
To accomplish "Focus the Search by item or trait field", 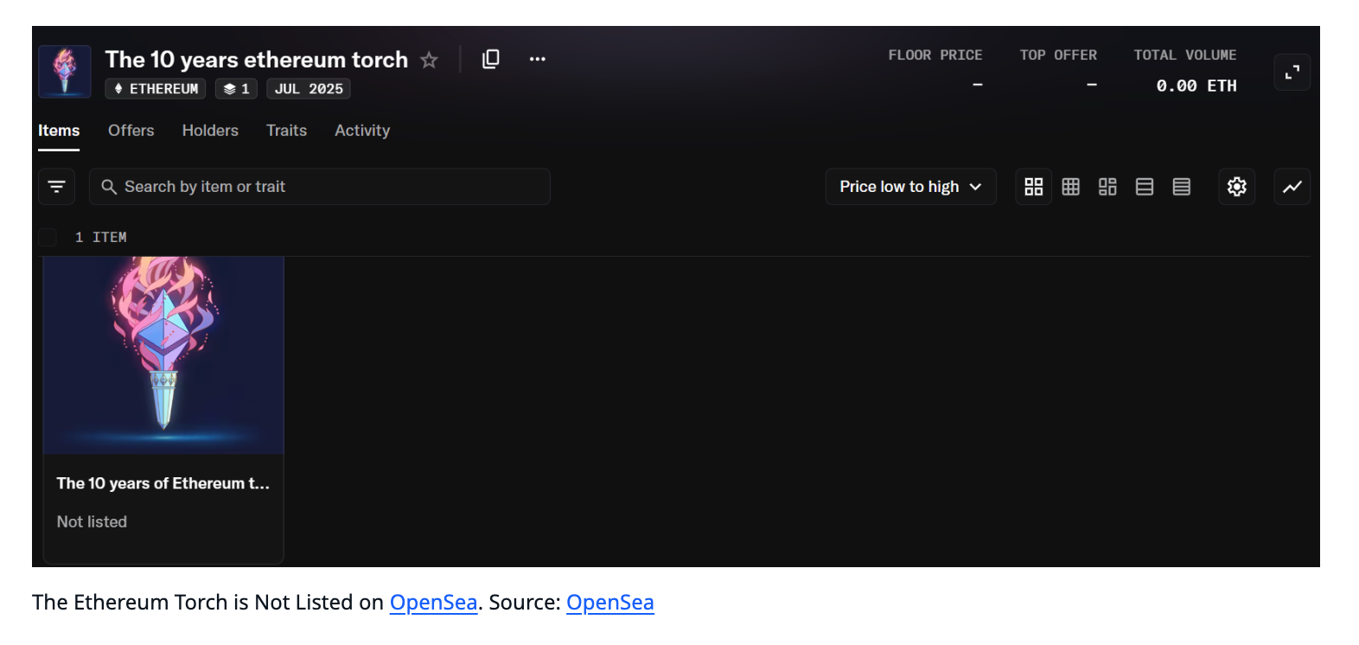I will click(320, 187).
